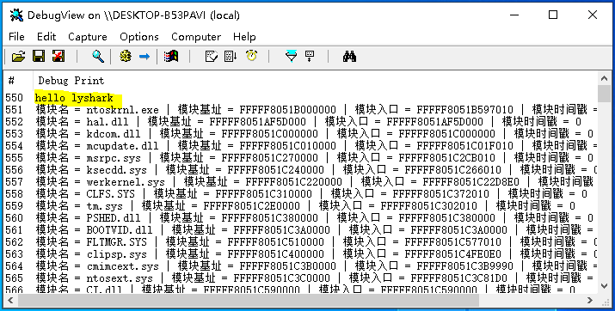Toggle the blue arrow pass-through icon
Viewport: 615px width, 311px height.
145,57
